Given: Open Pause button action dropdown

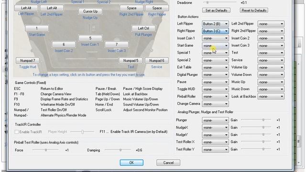Looking at the screenshot, I should pos(215,82).
